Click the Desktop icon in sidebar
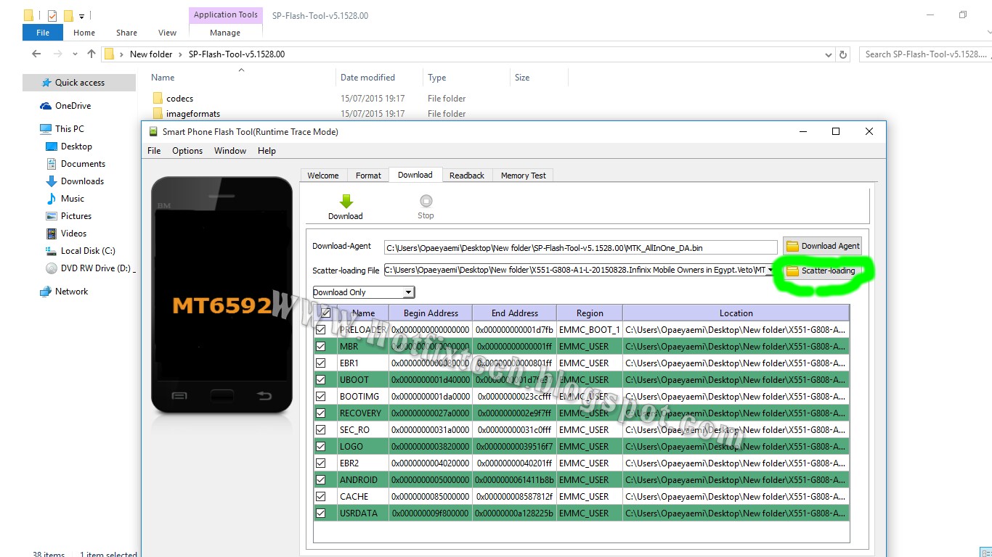 click(x=52, y=147)
